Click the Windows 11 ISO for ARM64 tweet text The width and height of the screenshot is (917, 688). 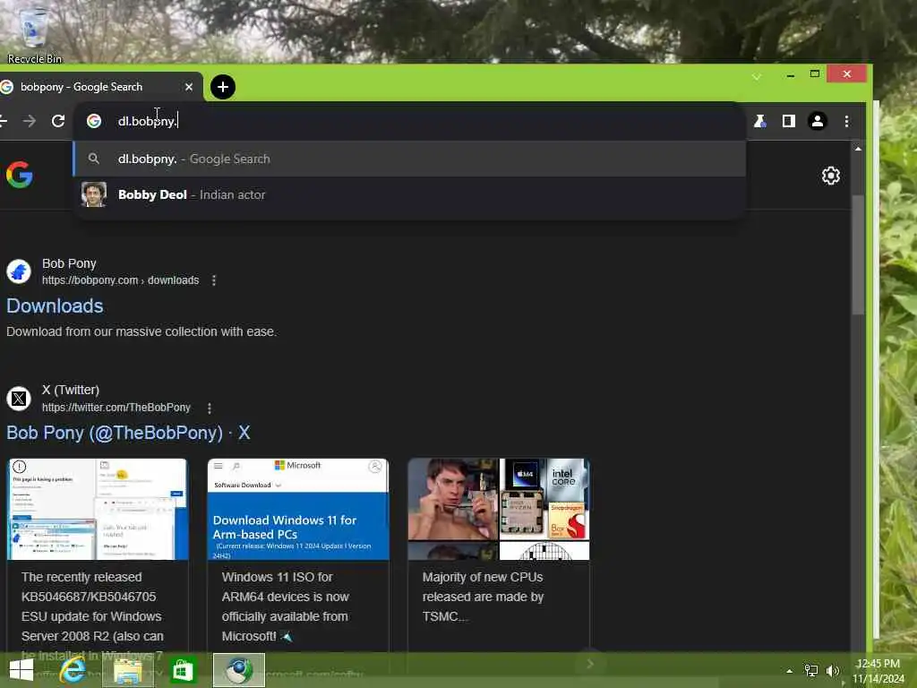point(286,606)
